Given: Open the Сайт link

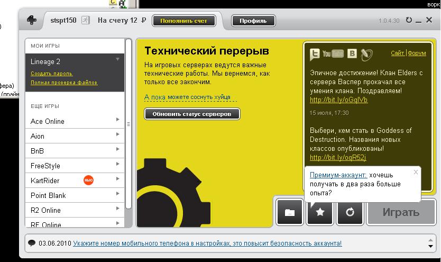Looking at the screenshot, I should click(398, 53).
